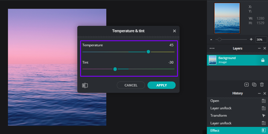Click the arrow icon beside Transform
Screen dimensions: 268x134
[264, 116]
